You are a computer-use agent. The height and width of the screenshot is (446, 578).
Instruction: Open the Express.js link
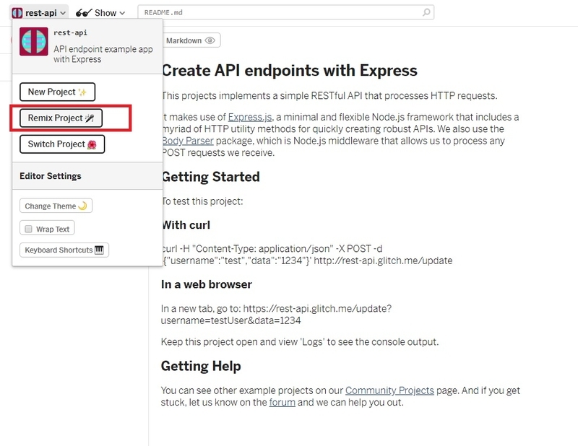point(250,117)
